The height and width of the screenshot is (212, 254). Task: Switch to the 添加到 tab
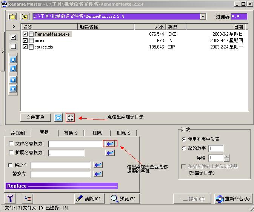point(18,133)
